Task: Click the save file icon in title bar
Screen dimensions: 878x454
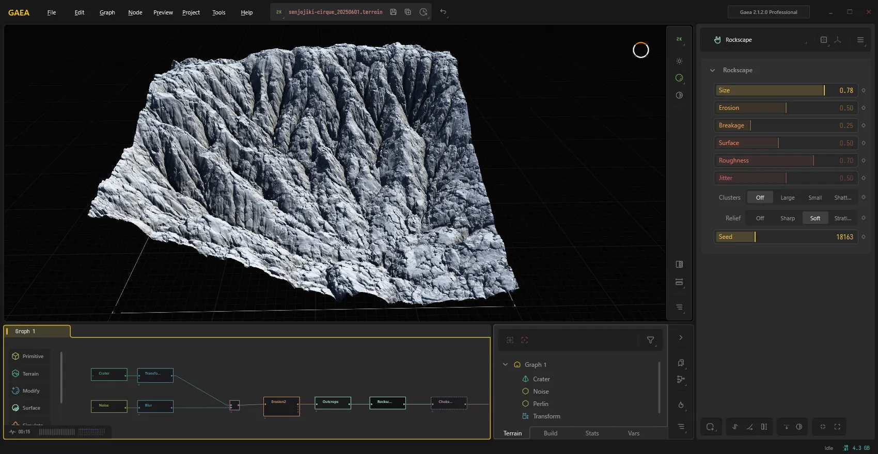Action: [x=393, y=12]
